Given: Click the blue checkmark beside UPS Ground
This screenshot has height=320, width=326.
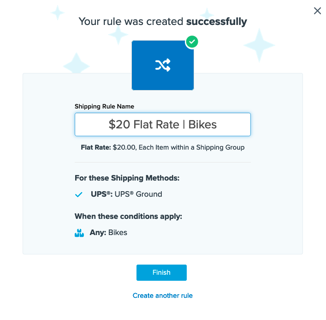Looking at the screenshot, I should pos(79,194).
